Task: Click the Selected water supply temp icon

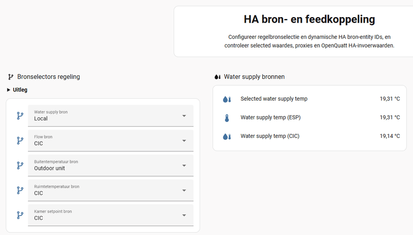Action: pos(226,99)
